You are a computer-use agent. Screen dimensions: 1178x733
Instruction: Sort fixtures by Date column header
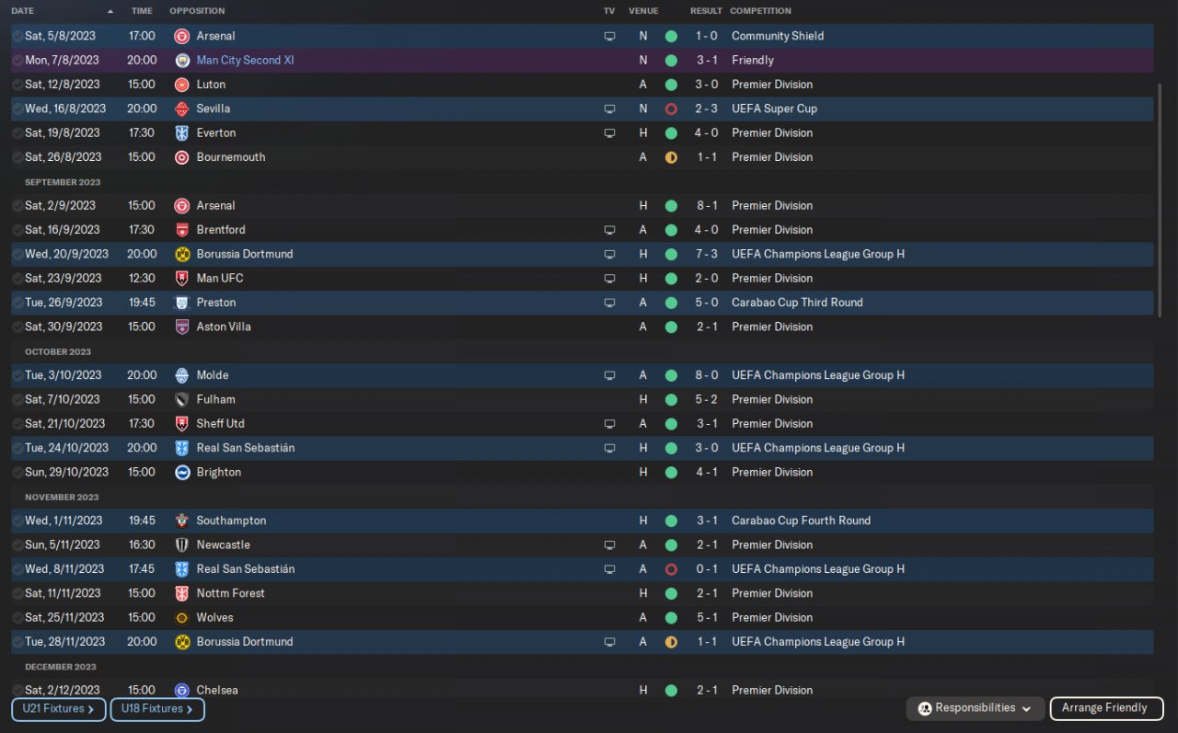click(23, 11)
